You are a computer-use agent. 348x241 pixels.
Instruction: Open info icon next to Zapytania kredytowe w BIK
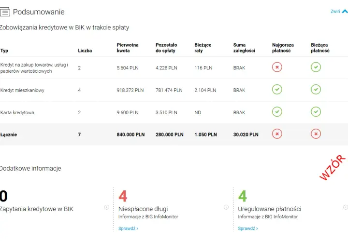point(107,207)
